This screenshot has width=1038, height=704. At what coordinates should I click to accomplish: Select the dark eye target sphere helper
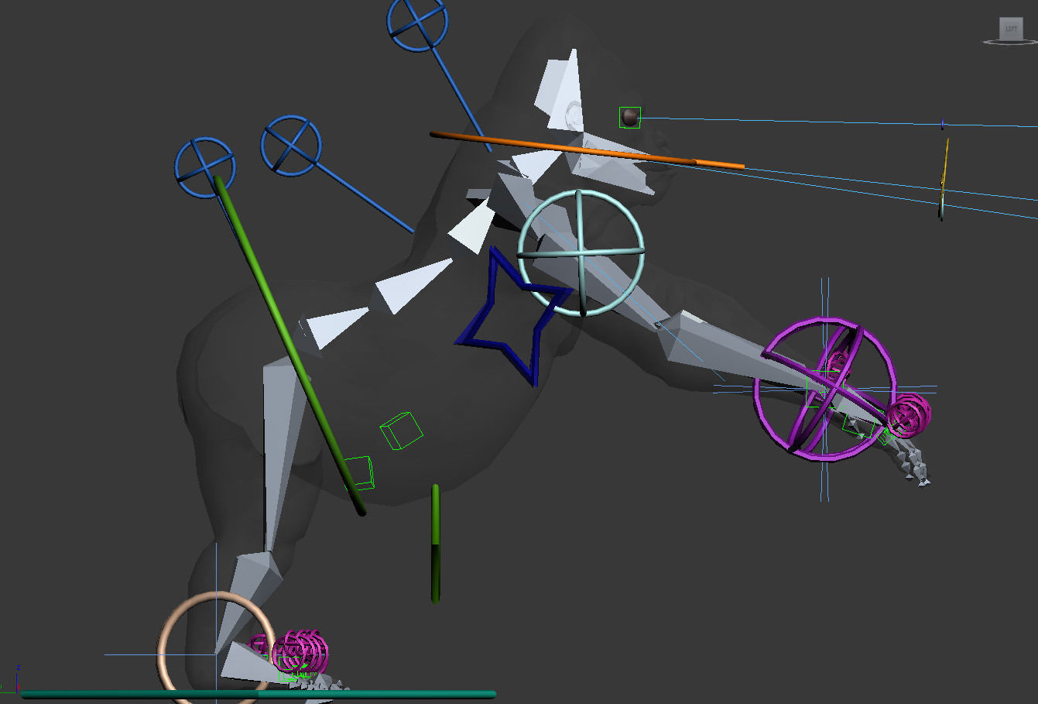click(630, 118)
